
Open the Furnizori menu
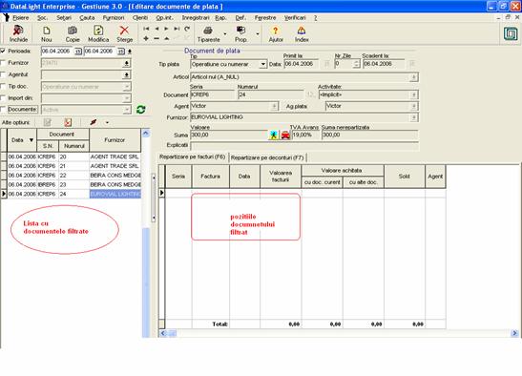114,17
